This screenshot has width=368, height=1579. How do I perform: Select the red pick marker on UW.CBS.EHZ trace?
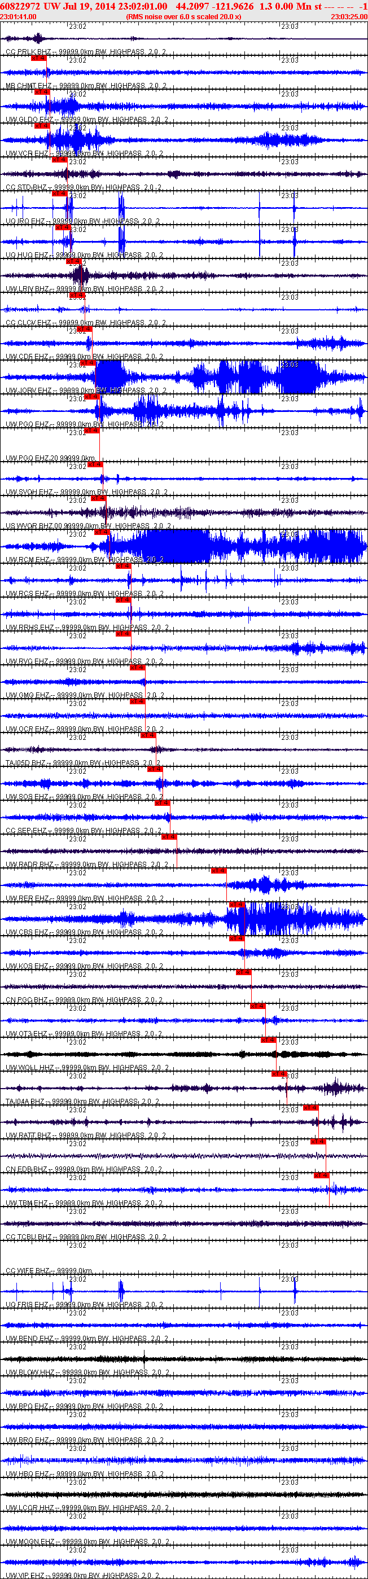click(x=236, y=904)
